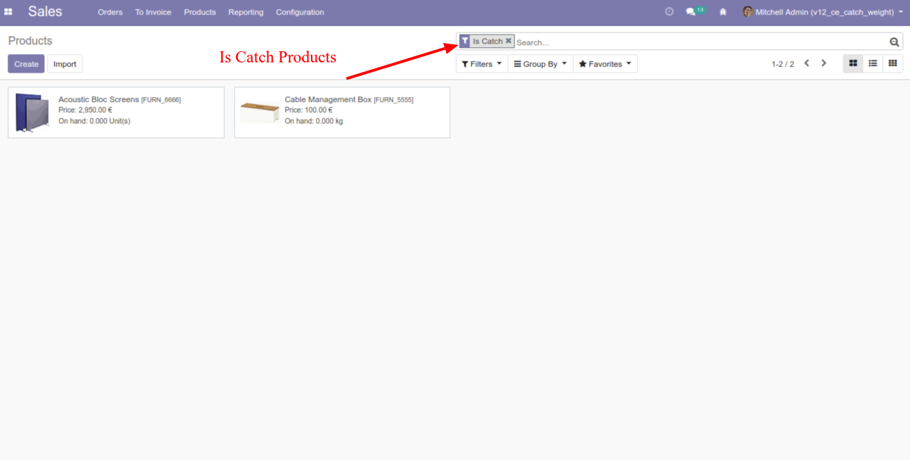
Task: Click the Import button
Action: pos(65,64)
